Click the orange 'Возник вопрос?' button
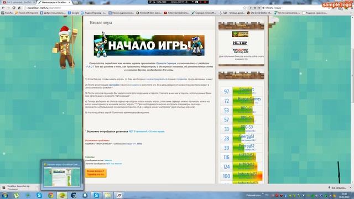This screenshot has height=199, width=354. click(x=96, y=173)
